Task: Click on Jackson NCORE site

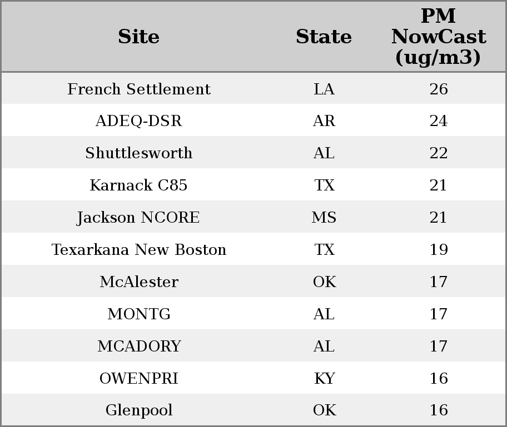Action: coord(139,218)
